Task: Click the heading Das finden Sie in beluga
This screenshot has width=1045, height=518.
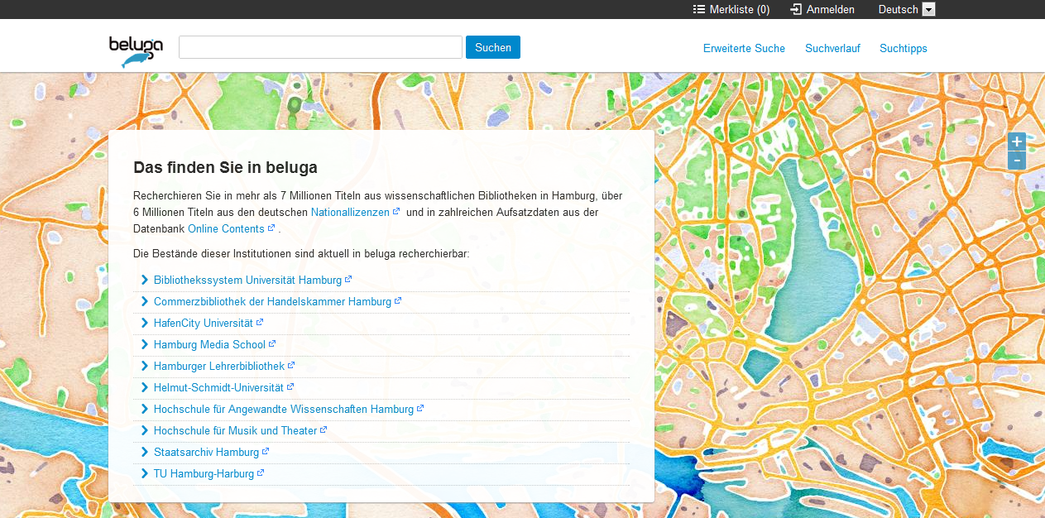Action: [225, 168]
